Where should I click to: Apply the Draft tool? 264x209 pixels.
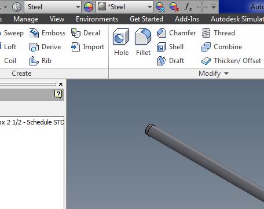coord(170,61)
